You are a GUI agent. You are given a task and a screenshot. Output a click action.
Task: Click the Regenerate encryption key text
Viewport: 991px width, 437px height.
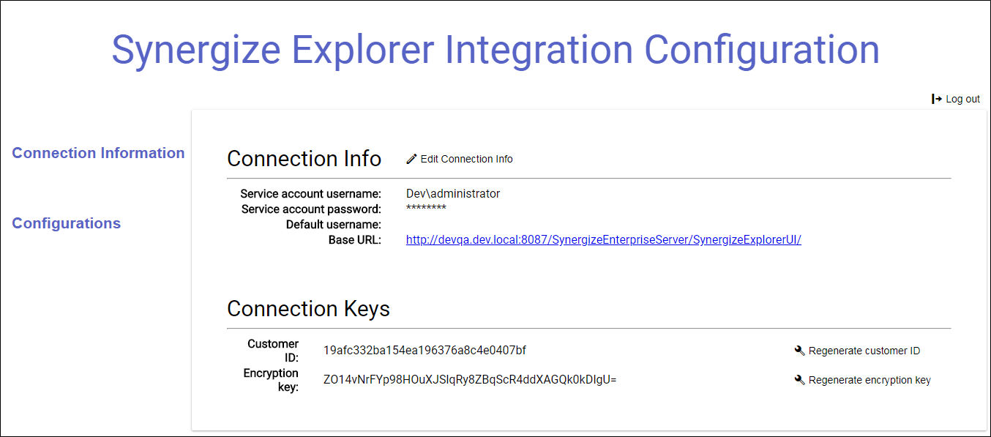click(870, 380)
